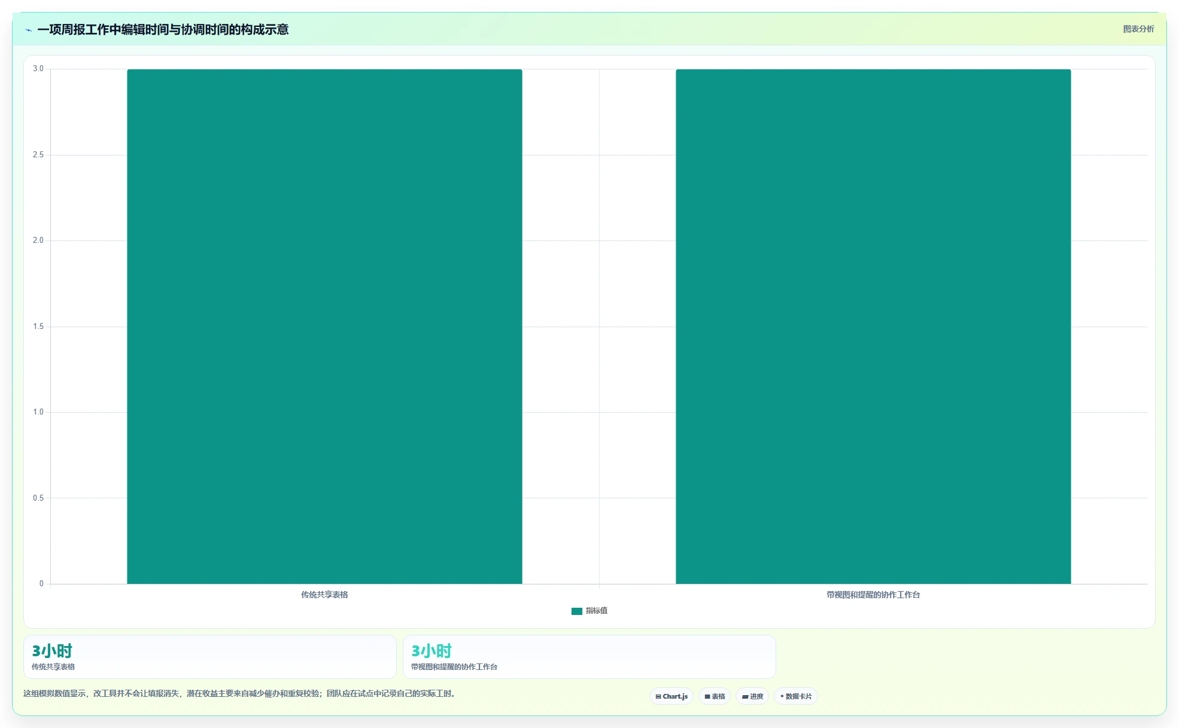Click the summary note starting 这组模拟数值显示
This screenshot has height=728, width=1179.
click(x=241, y=694)
